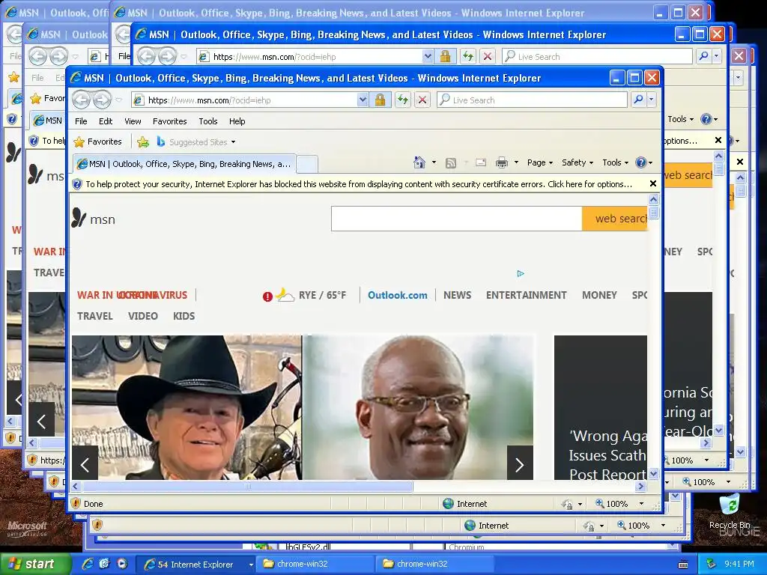Stop loading in second IE window
This screenshot has width=767, height=575.
click(487, 56)
